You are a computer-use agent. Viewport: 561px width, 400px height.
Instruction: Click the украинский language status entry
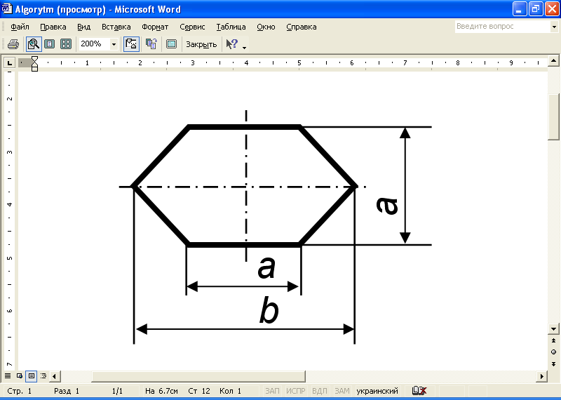pyautogui.click(x=377, y=391)
